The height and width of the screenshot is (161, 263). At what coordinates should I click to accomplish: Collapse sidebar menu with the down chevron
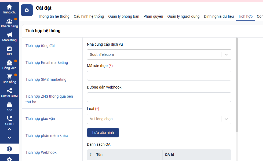point(9,137)
